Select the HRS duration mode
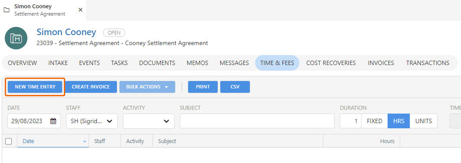Screen dimensions: 461x163 coord(399,121)
